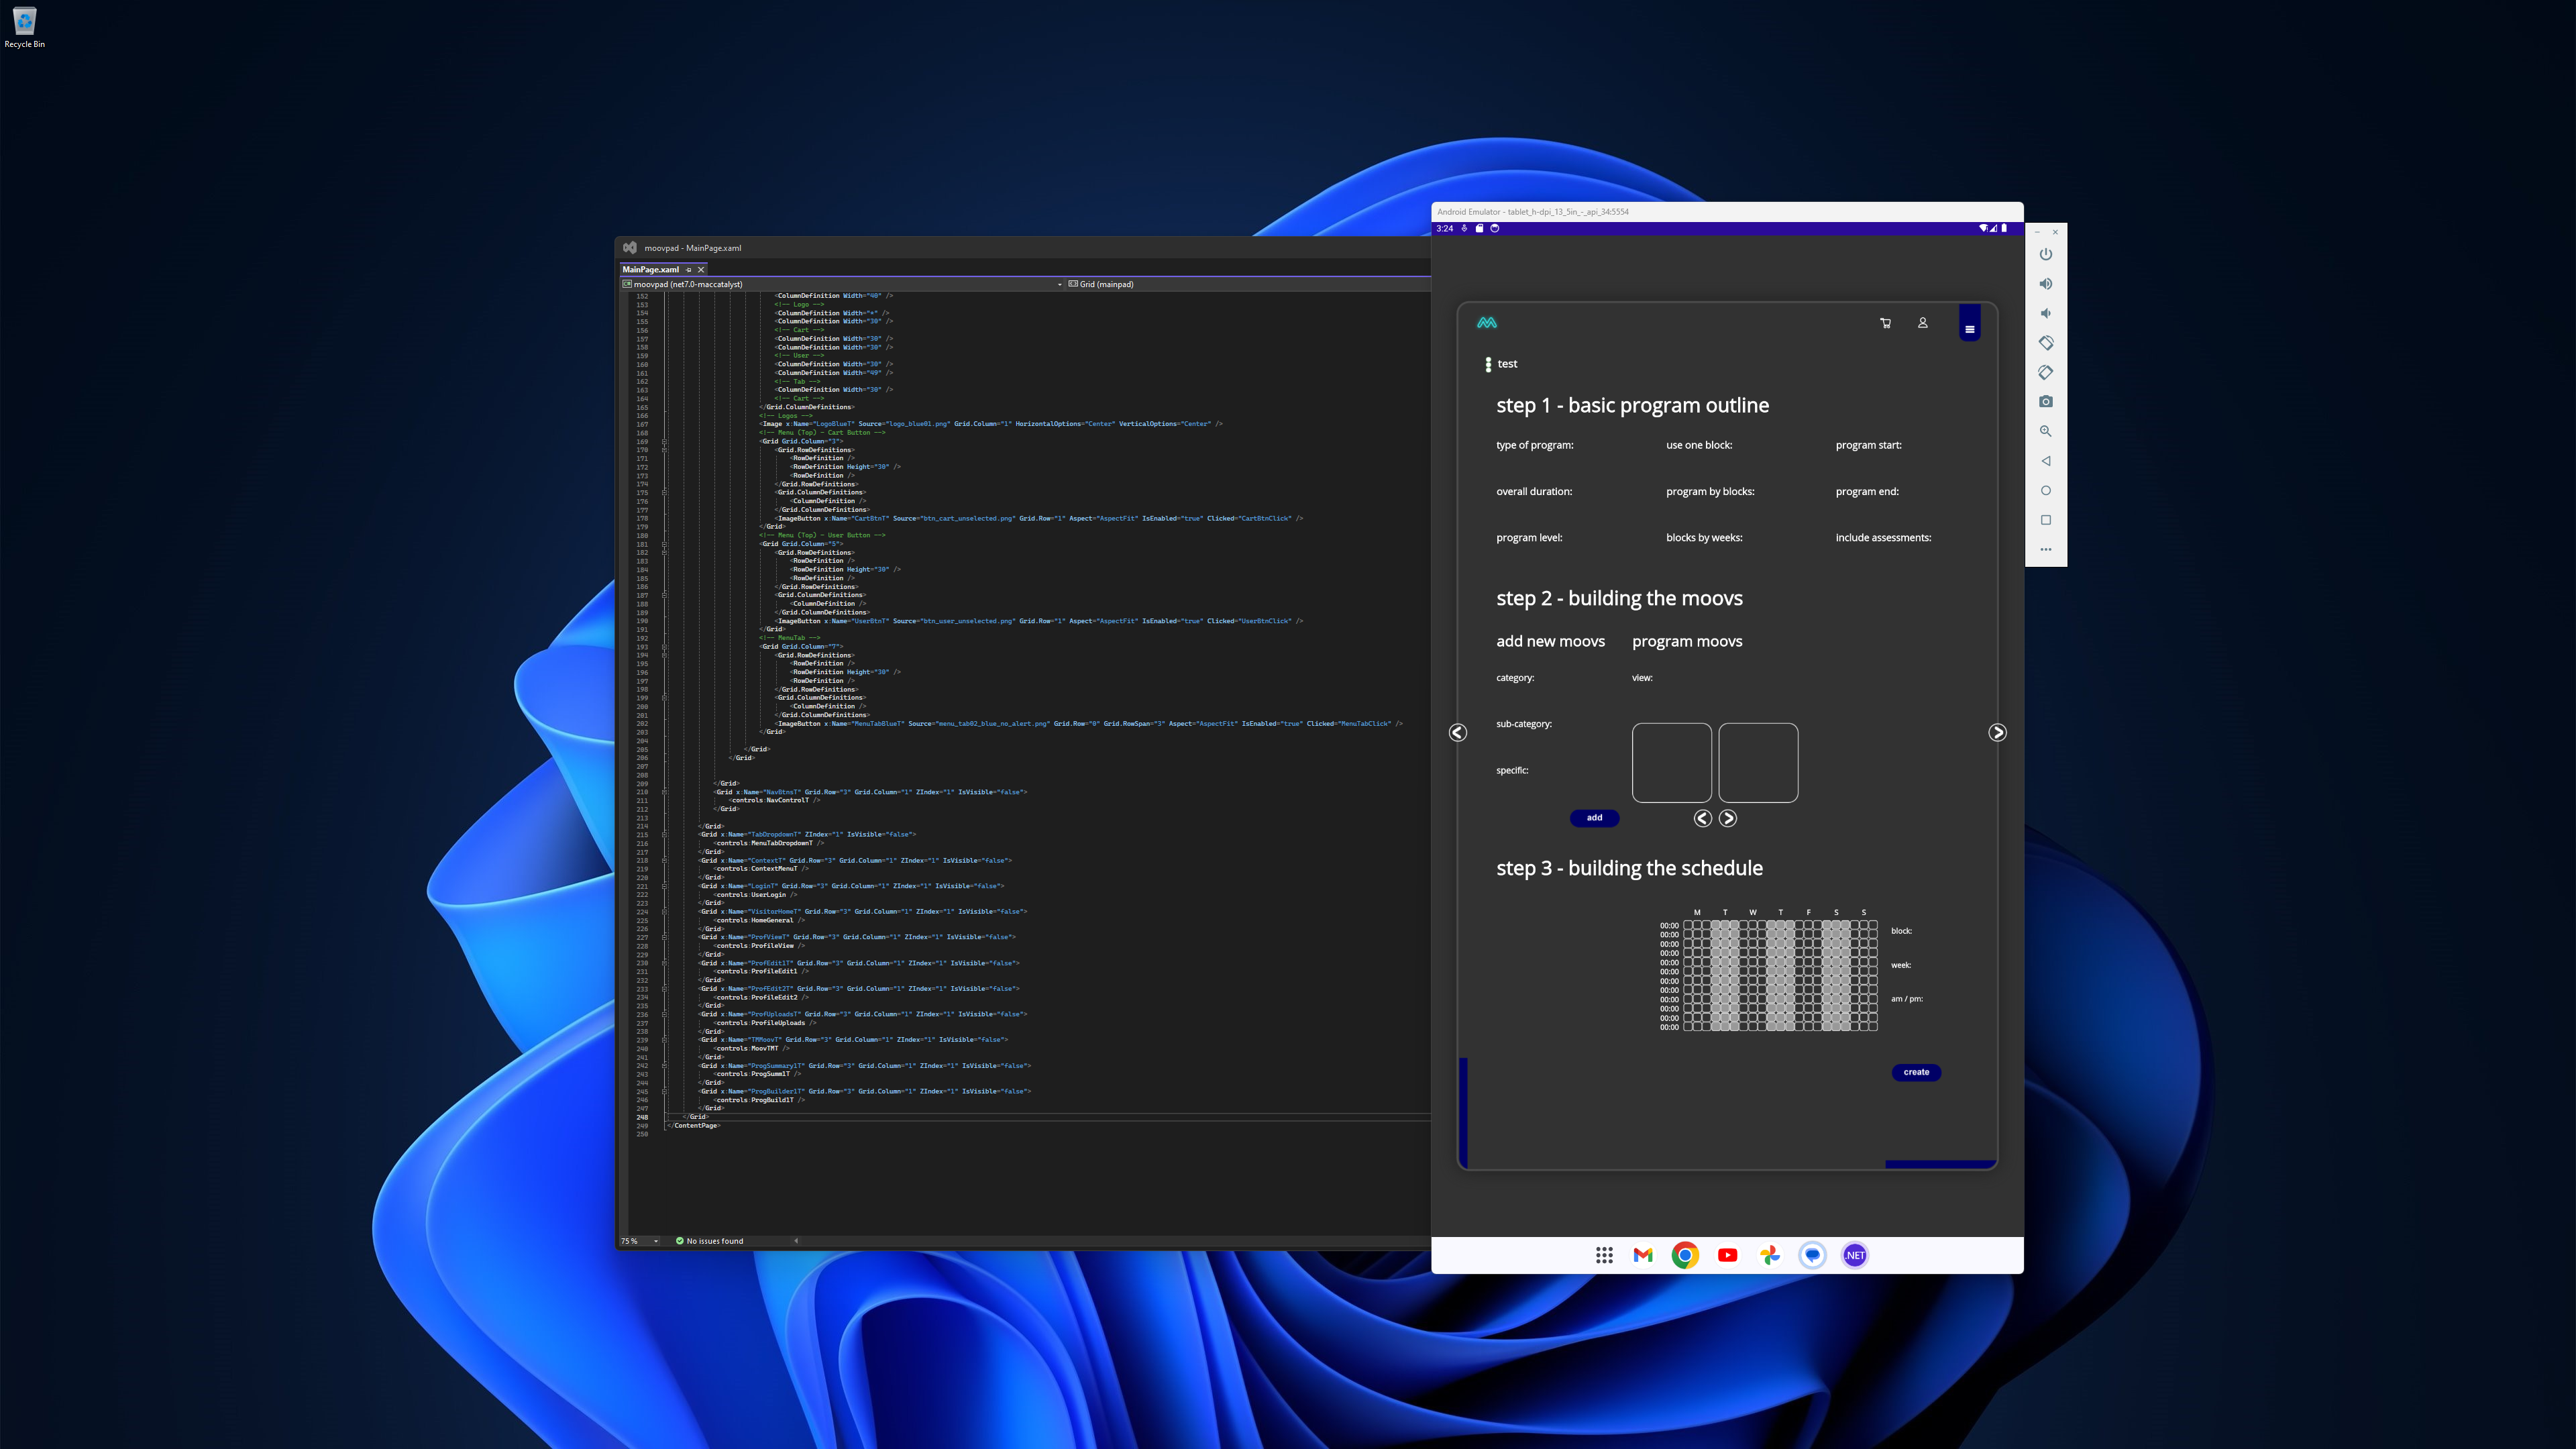Viewport: 2576px width, 1449px height.
Task: Rotate the emulator left
Action: click(x=2046, y=343)
